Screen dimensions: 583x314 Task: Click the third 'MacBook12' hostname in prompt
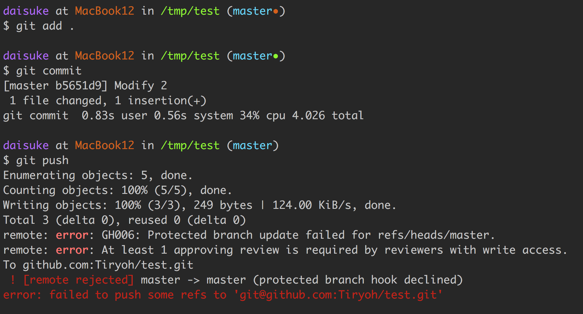(105, 145)
